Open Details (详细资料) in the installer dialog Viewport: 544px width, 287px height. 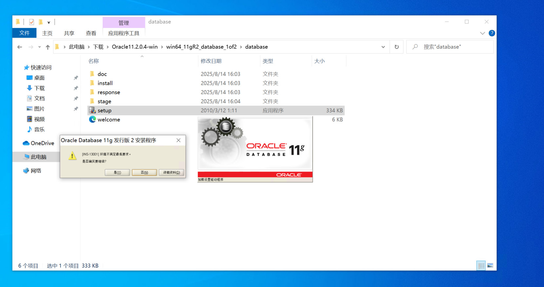(171, 173)
